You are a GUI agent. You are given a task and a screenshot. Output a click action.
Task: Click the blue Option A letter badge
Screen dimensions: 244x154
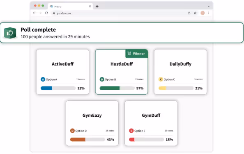[43, 79]
